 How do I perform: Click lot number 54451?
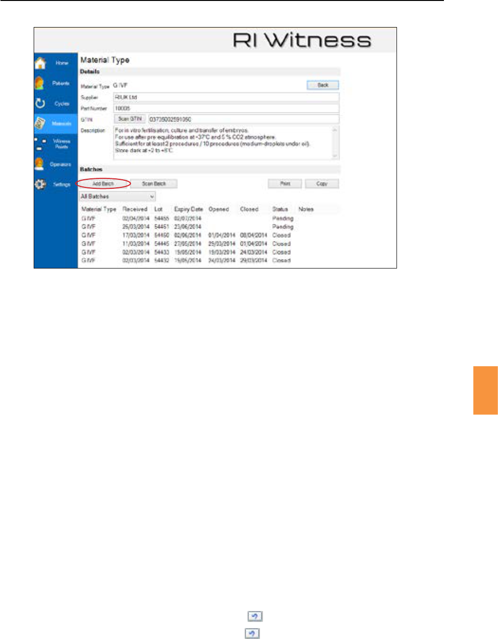point(162,227)
